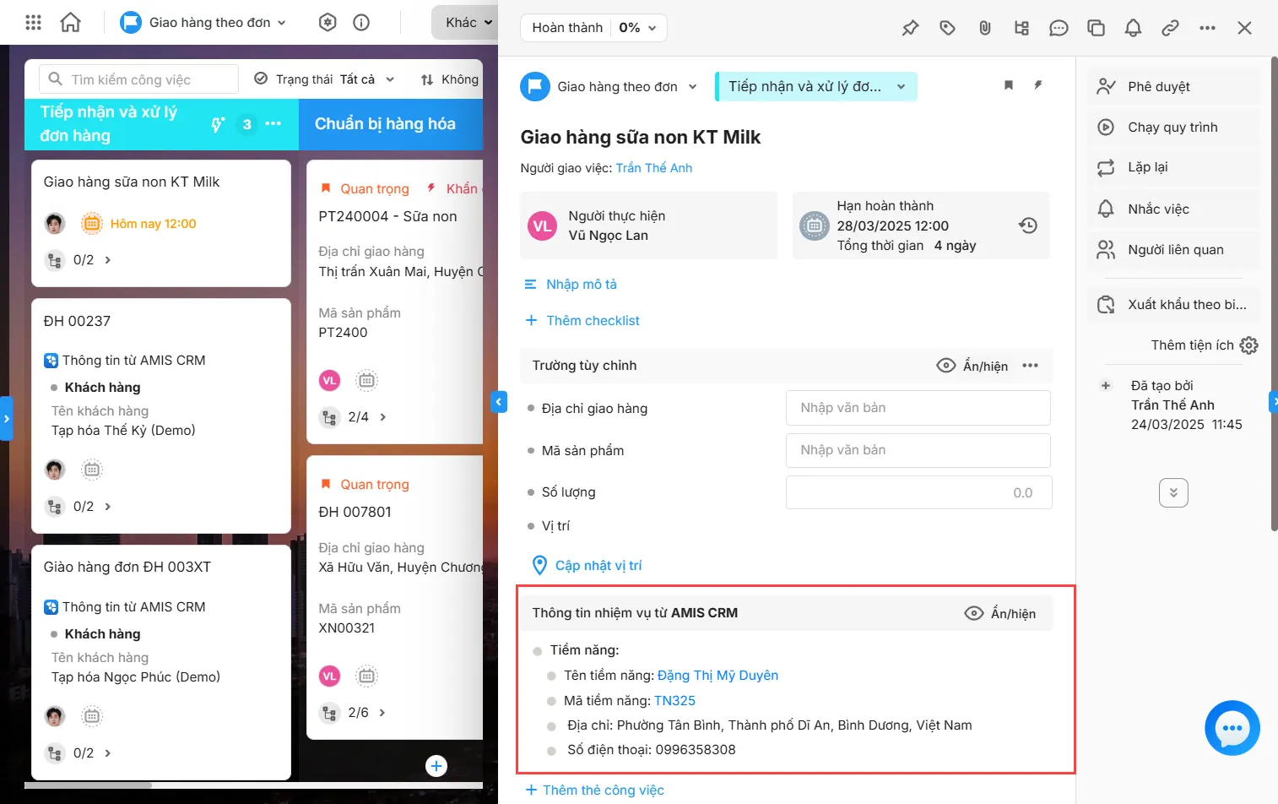Viewport: 1278px width, 804px height.
Task: Click the deadline history clock icon
Action: [1027, 225]
